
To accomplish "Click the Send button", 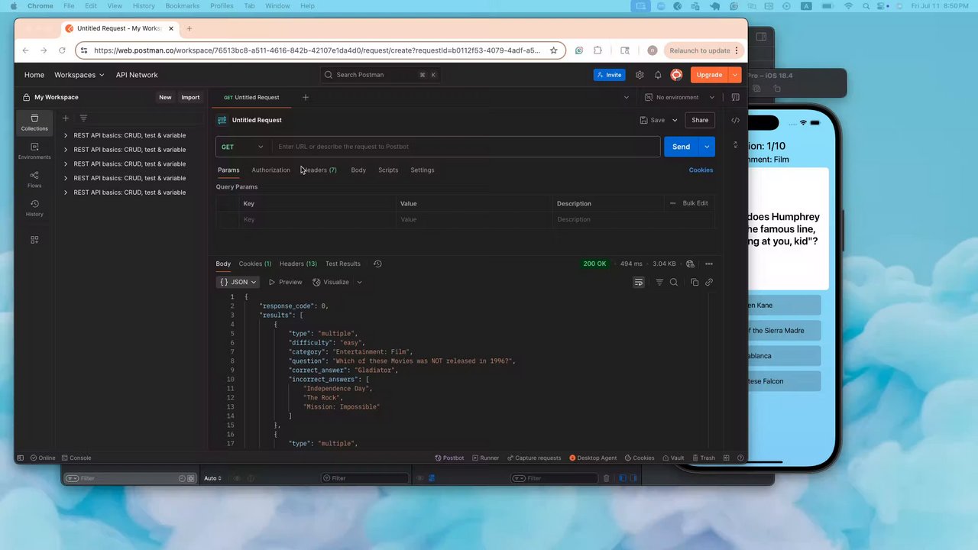I will [681, 147].
